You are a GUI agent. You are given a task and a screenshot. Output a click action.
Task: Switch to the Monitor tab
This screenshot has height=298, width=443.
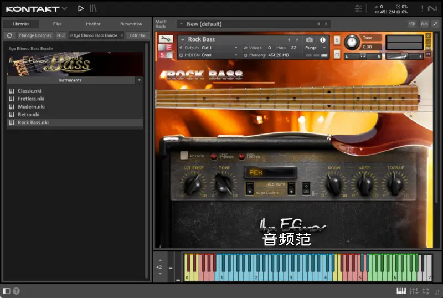(93, 24)
